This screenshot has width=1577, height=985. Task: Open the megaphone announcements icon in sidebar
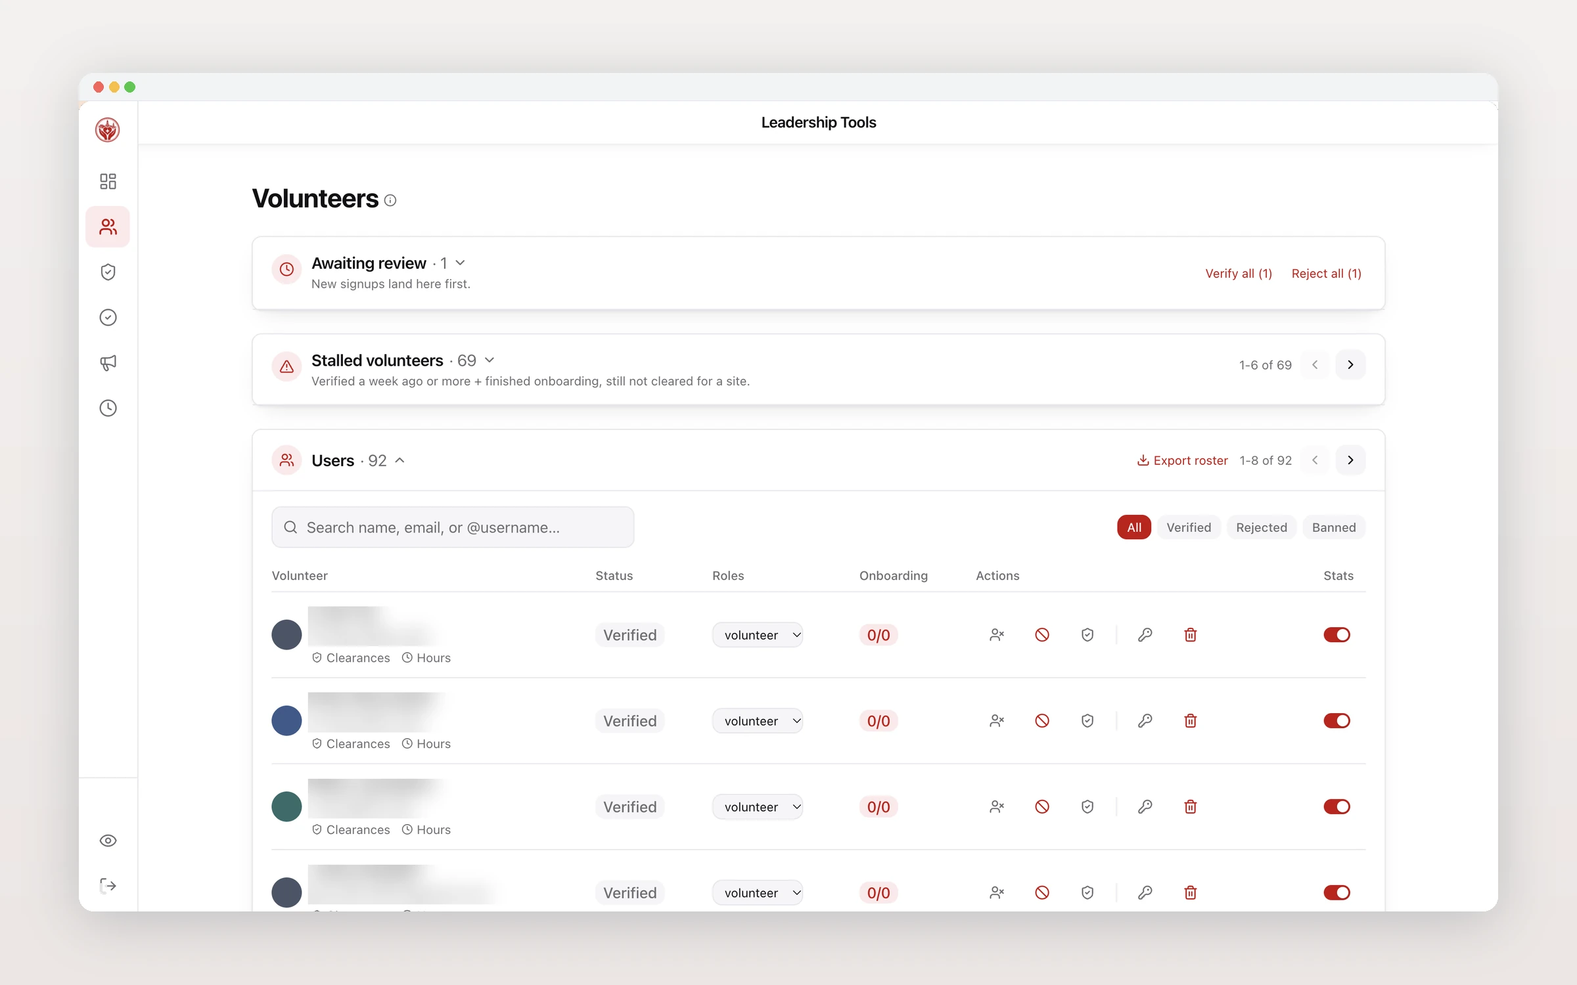(x=108, y=362)
